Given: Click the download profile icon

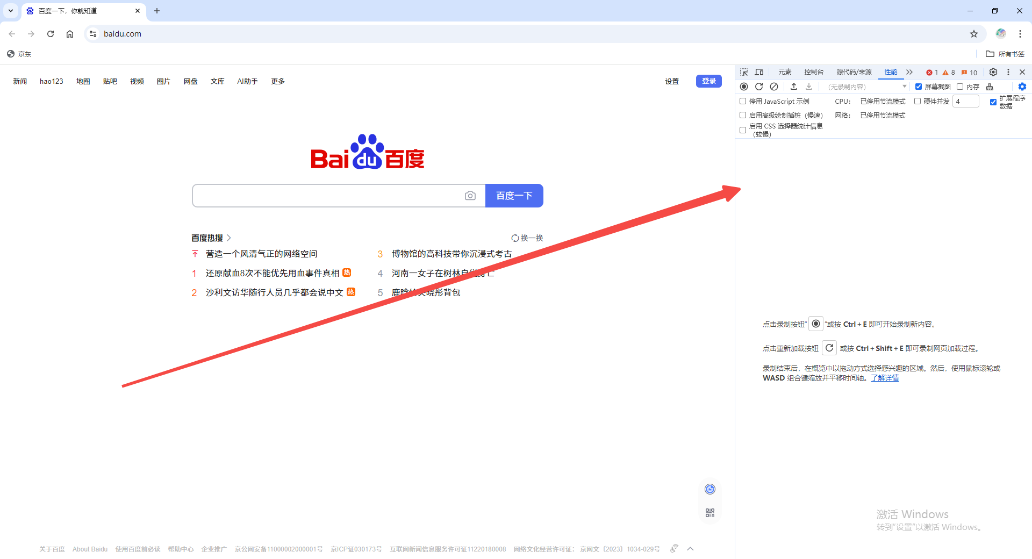Looking at the screenshot, I should (x=809, y=87).
